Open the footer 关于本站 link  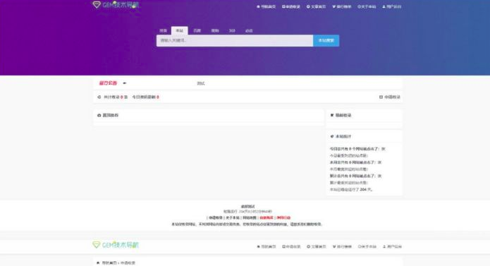[x=233, y=218]
